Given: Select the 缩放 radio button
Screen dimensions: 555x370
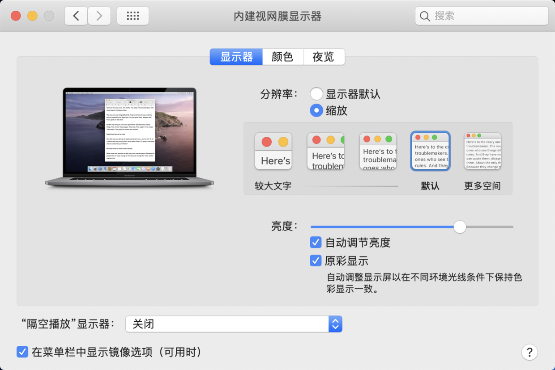Looking at the screenshot, I should tap(316, 110).
